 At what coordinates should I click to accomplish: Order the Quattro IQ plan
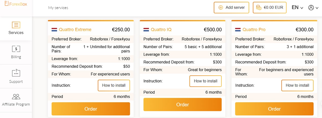click(x=182, y=104)
